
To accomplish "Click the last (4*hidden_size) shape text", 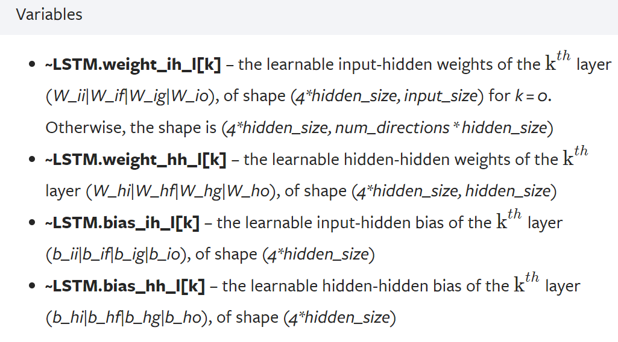I will [339, 318].
